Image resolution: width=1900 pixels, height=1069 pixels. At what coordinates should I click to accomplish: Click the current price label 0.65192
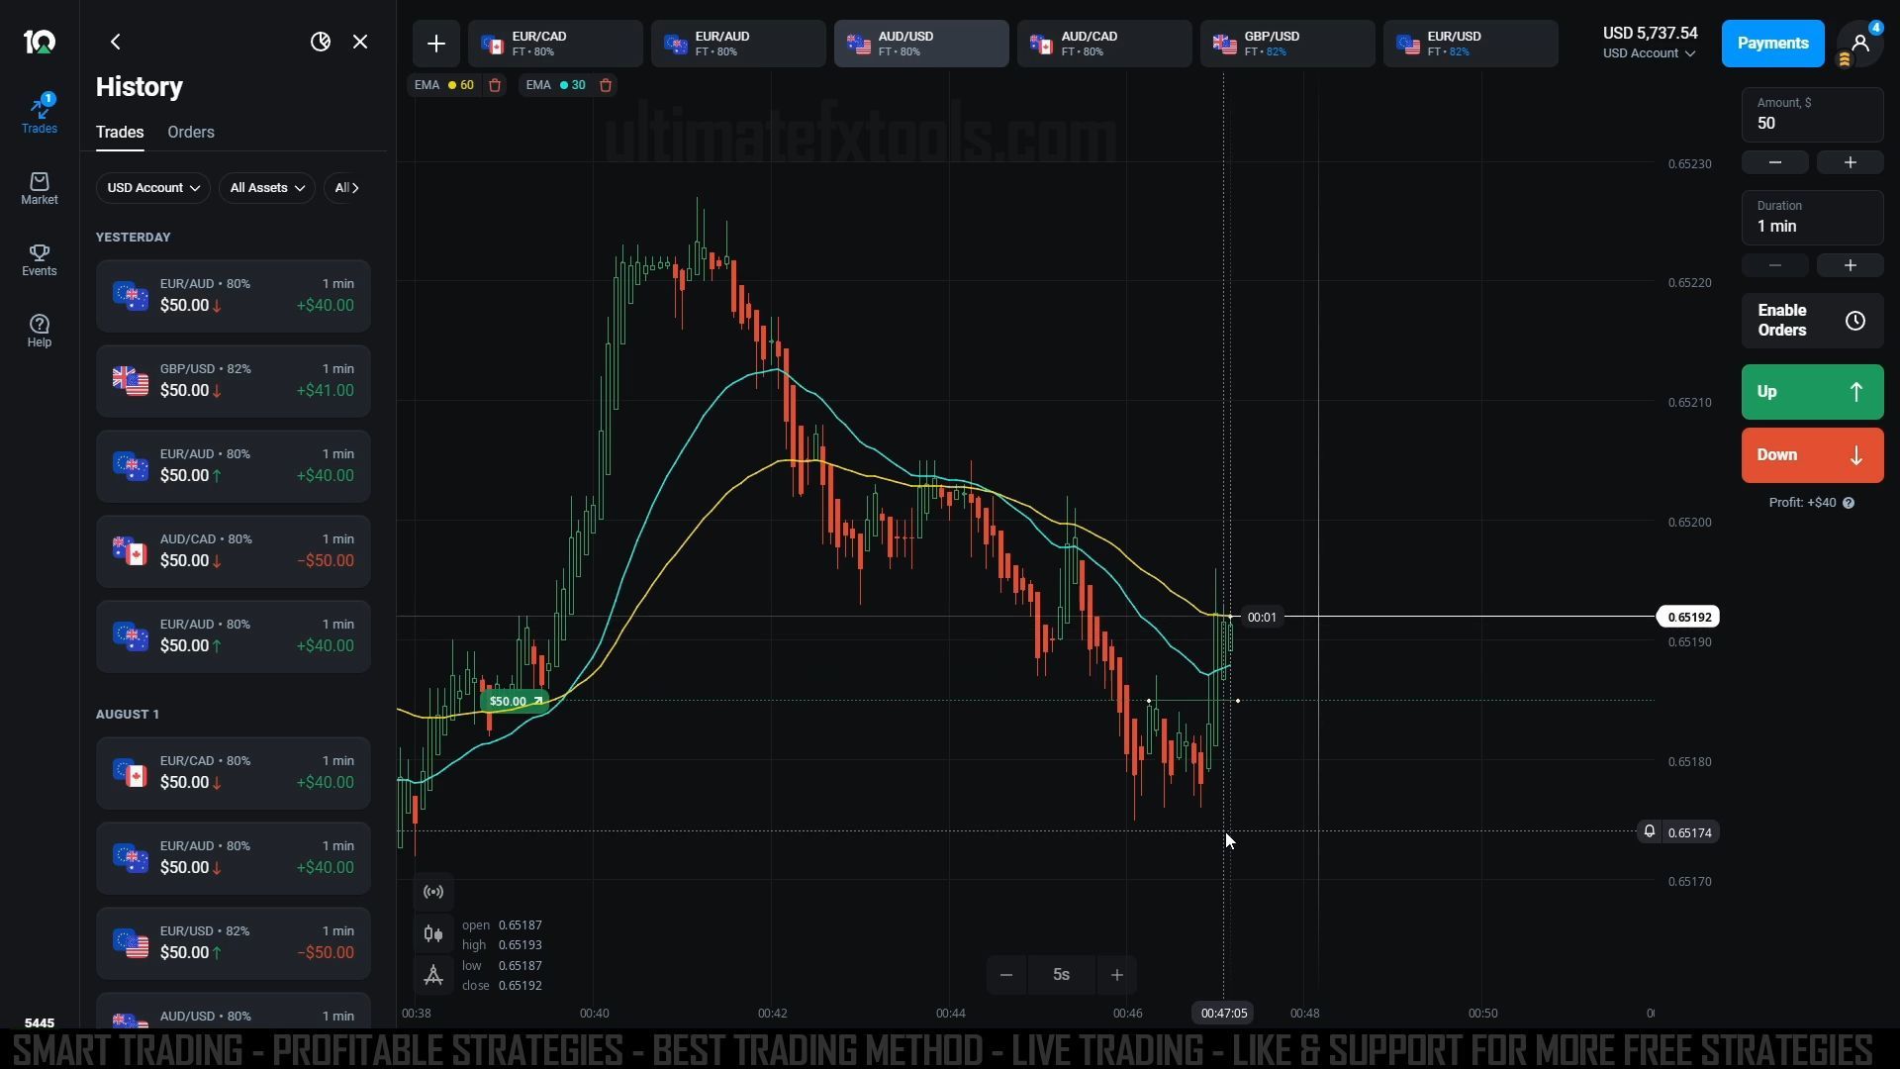tap(1688, 617)
